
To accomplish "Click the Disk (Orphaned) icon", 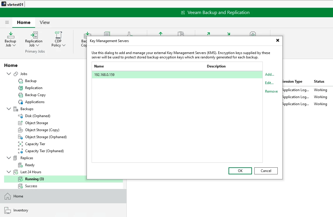I will (x=20, y=116).
